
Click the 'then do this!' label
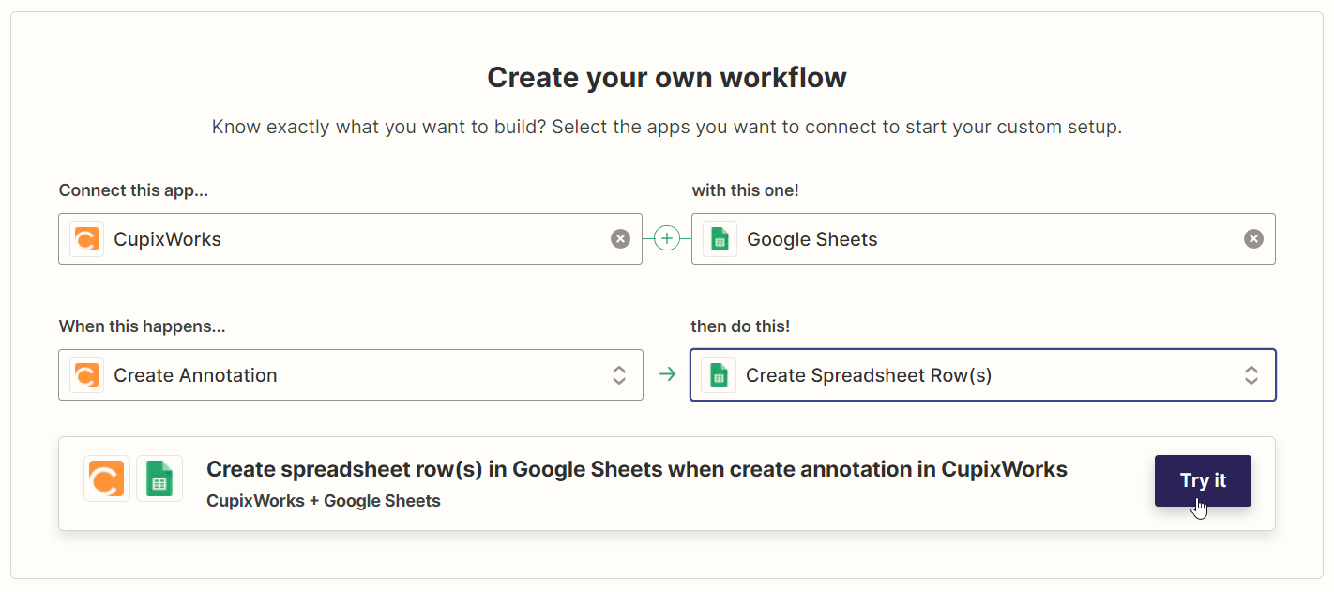[741, 326]
